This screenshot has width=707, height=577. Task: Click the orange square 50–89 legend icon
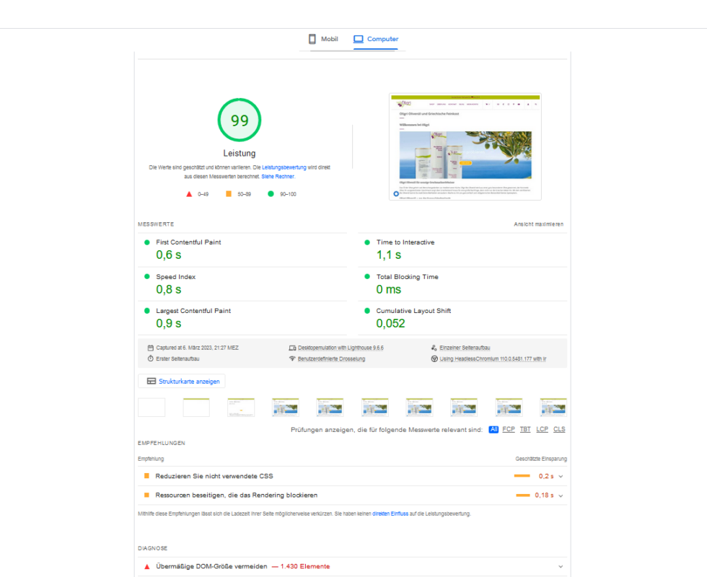229,194
